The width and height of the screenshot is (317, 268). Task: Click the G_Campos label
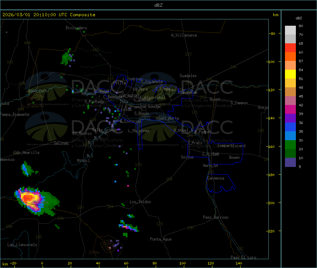pyautogui.click(x=240, y=103)
